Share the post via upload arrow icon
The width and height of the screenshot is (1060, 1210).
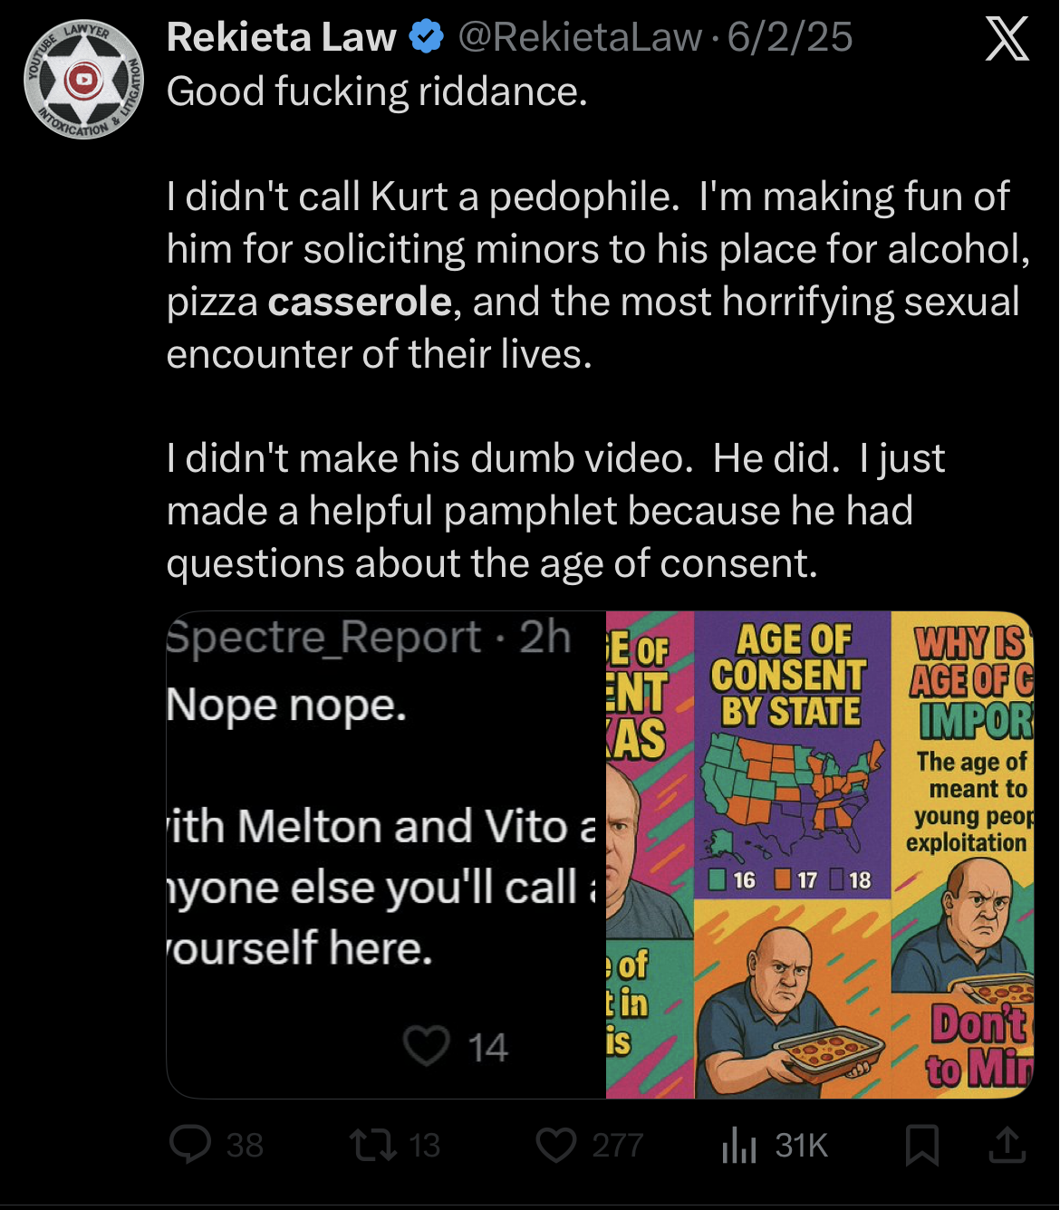pos(1007,1145)
